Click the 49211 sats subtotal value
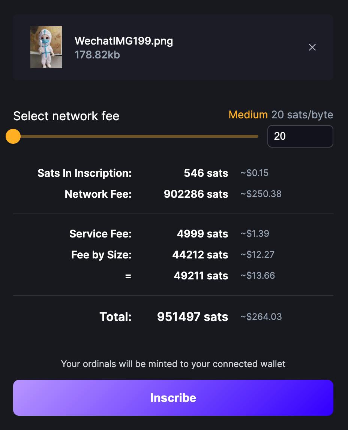Screen dimensions: 348x430 201,276
